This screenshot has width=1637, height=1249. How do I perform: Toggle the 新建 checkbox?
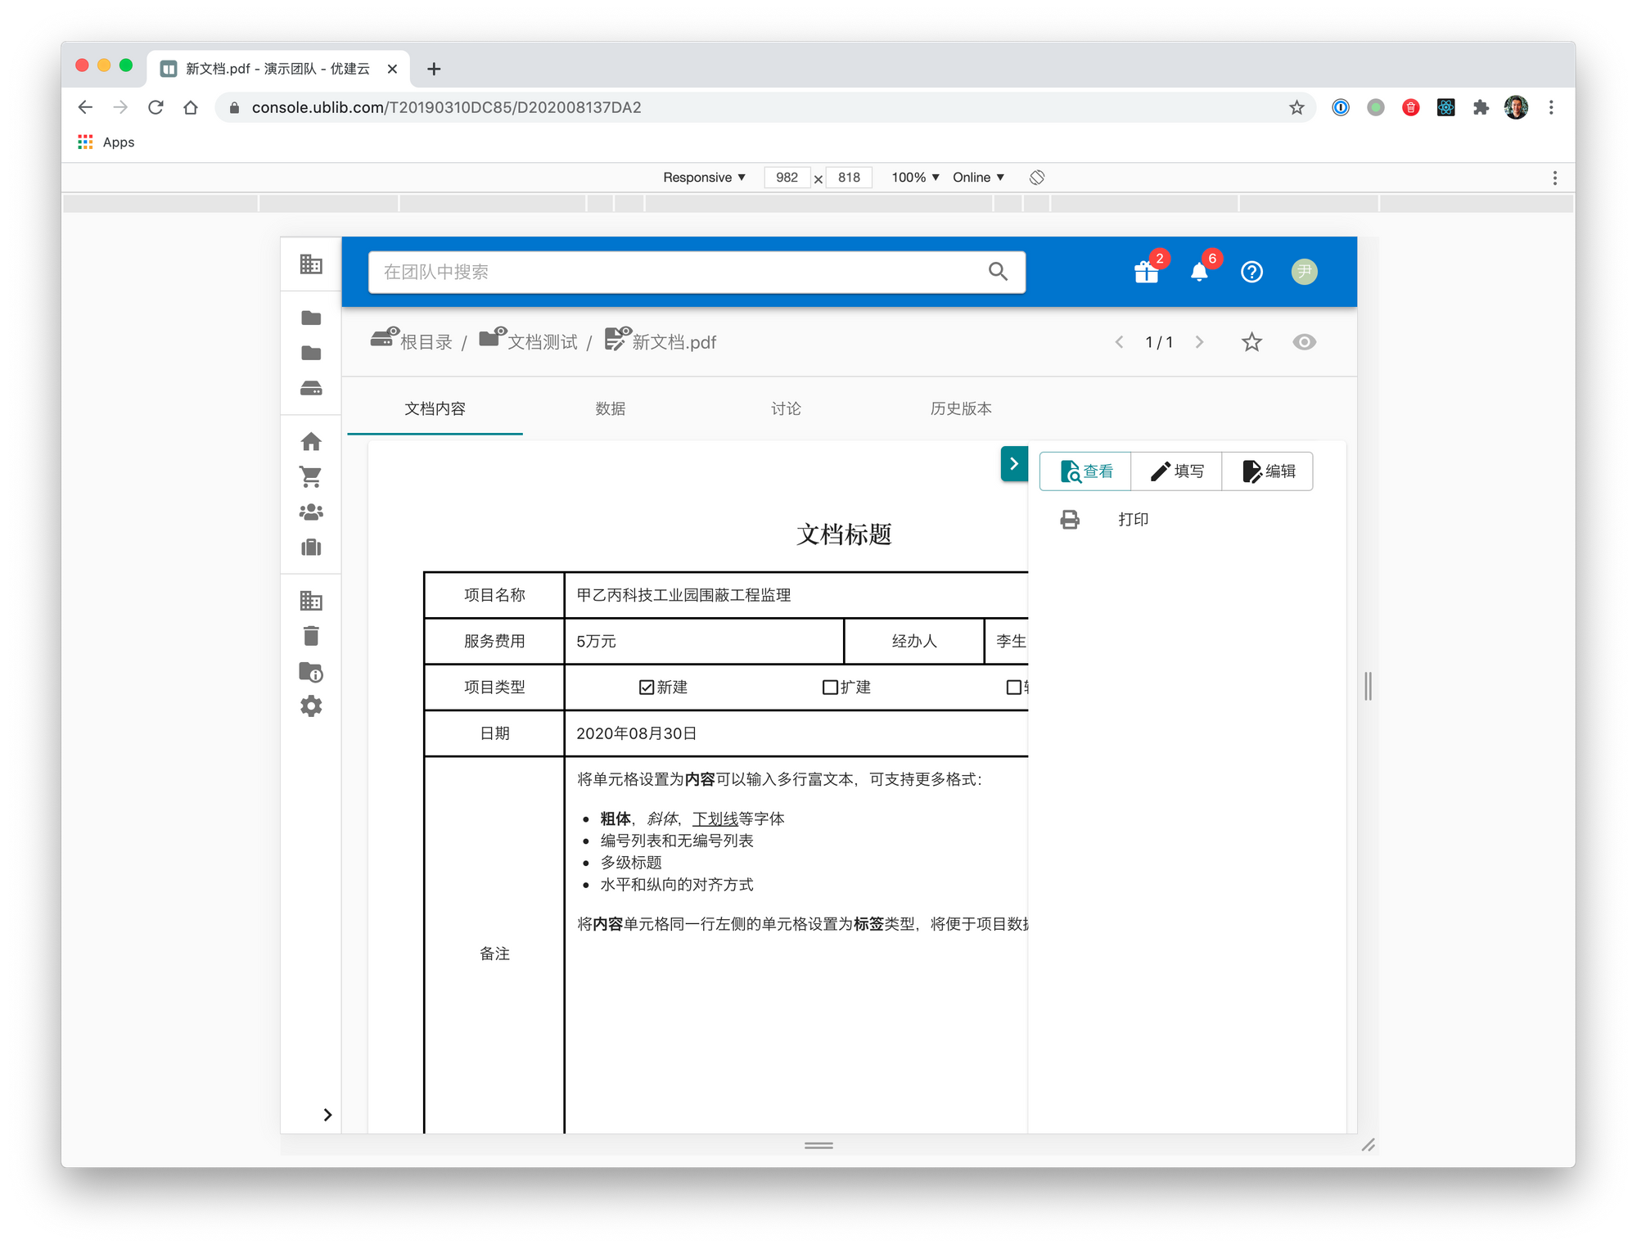(x=647, y=688)
